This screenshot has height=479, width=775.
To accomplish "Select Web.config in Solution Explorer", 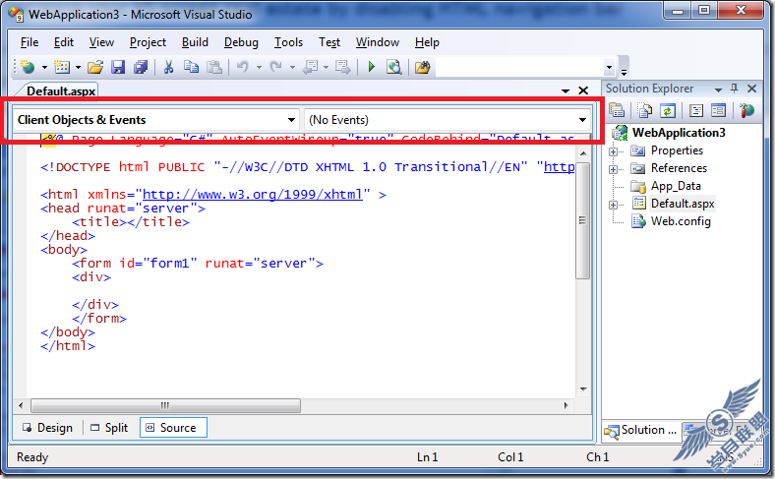I will click(681, 221).
